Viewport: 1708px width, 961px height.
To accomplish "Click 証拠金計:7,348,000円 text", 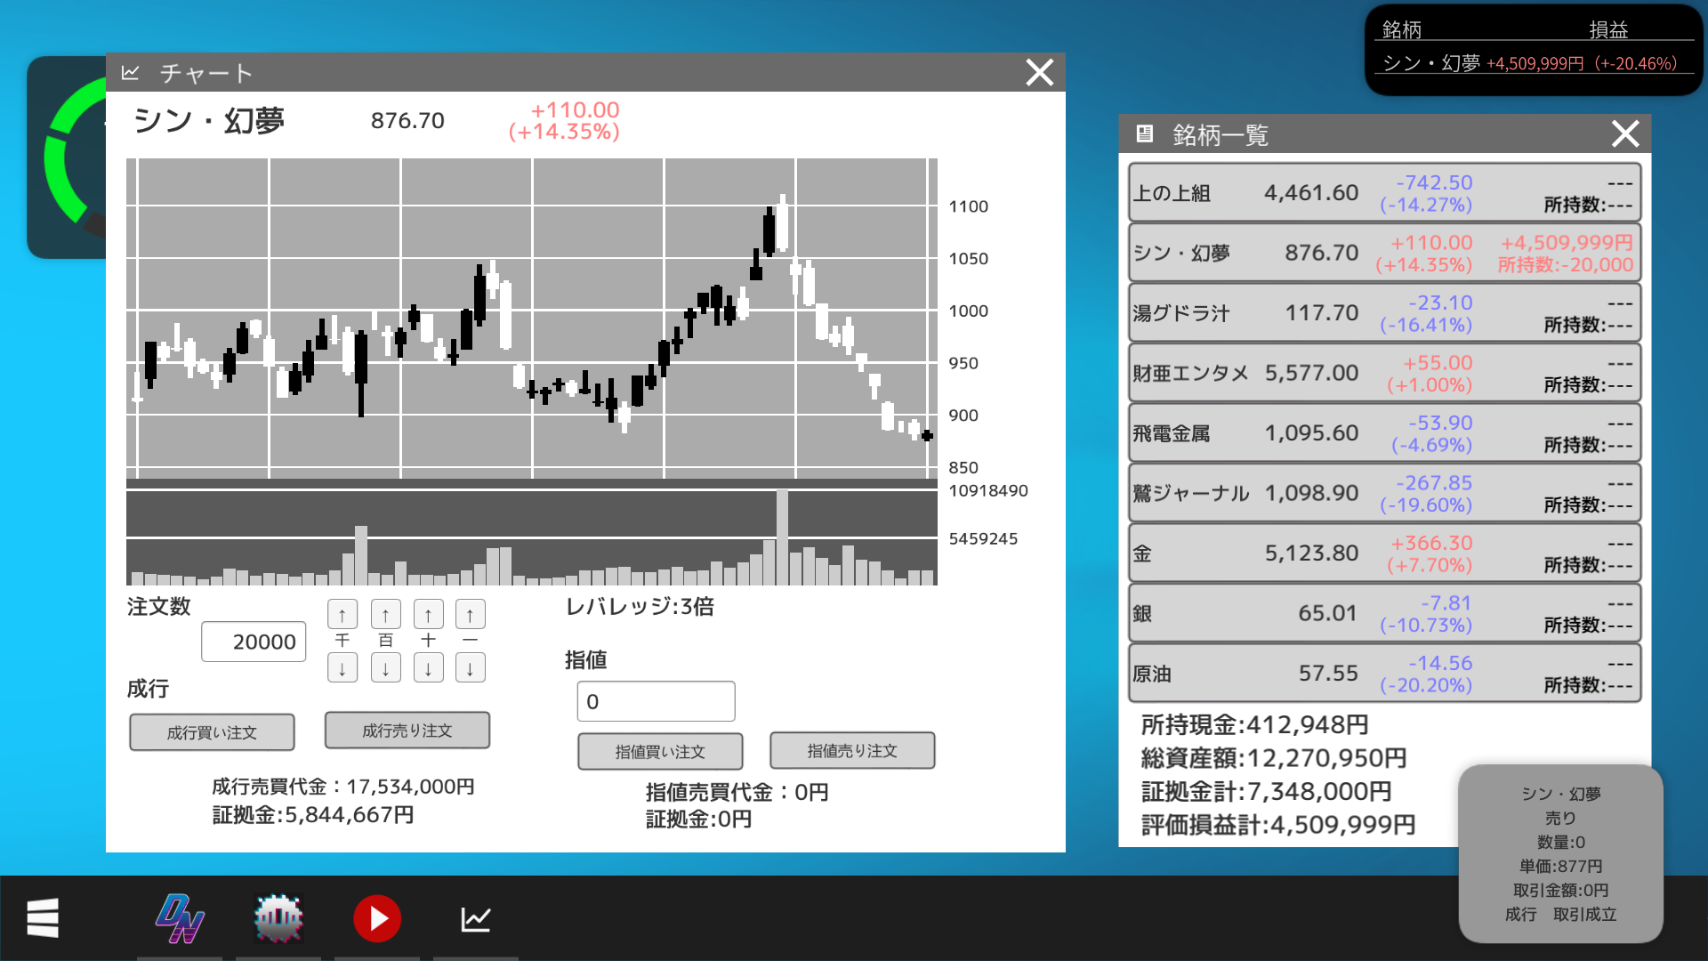I will click(x=1266, y=791).
